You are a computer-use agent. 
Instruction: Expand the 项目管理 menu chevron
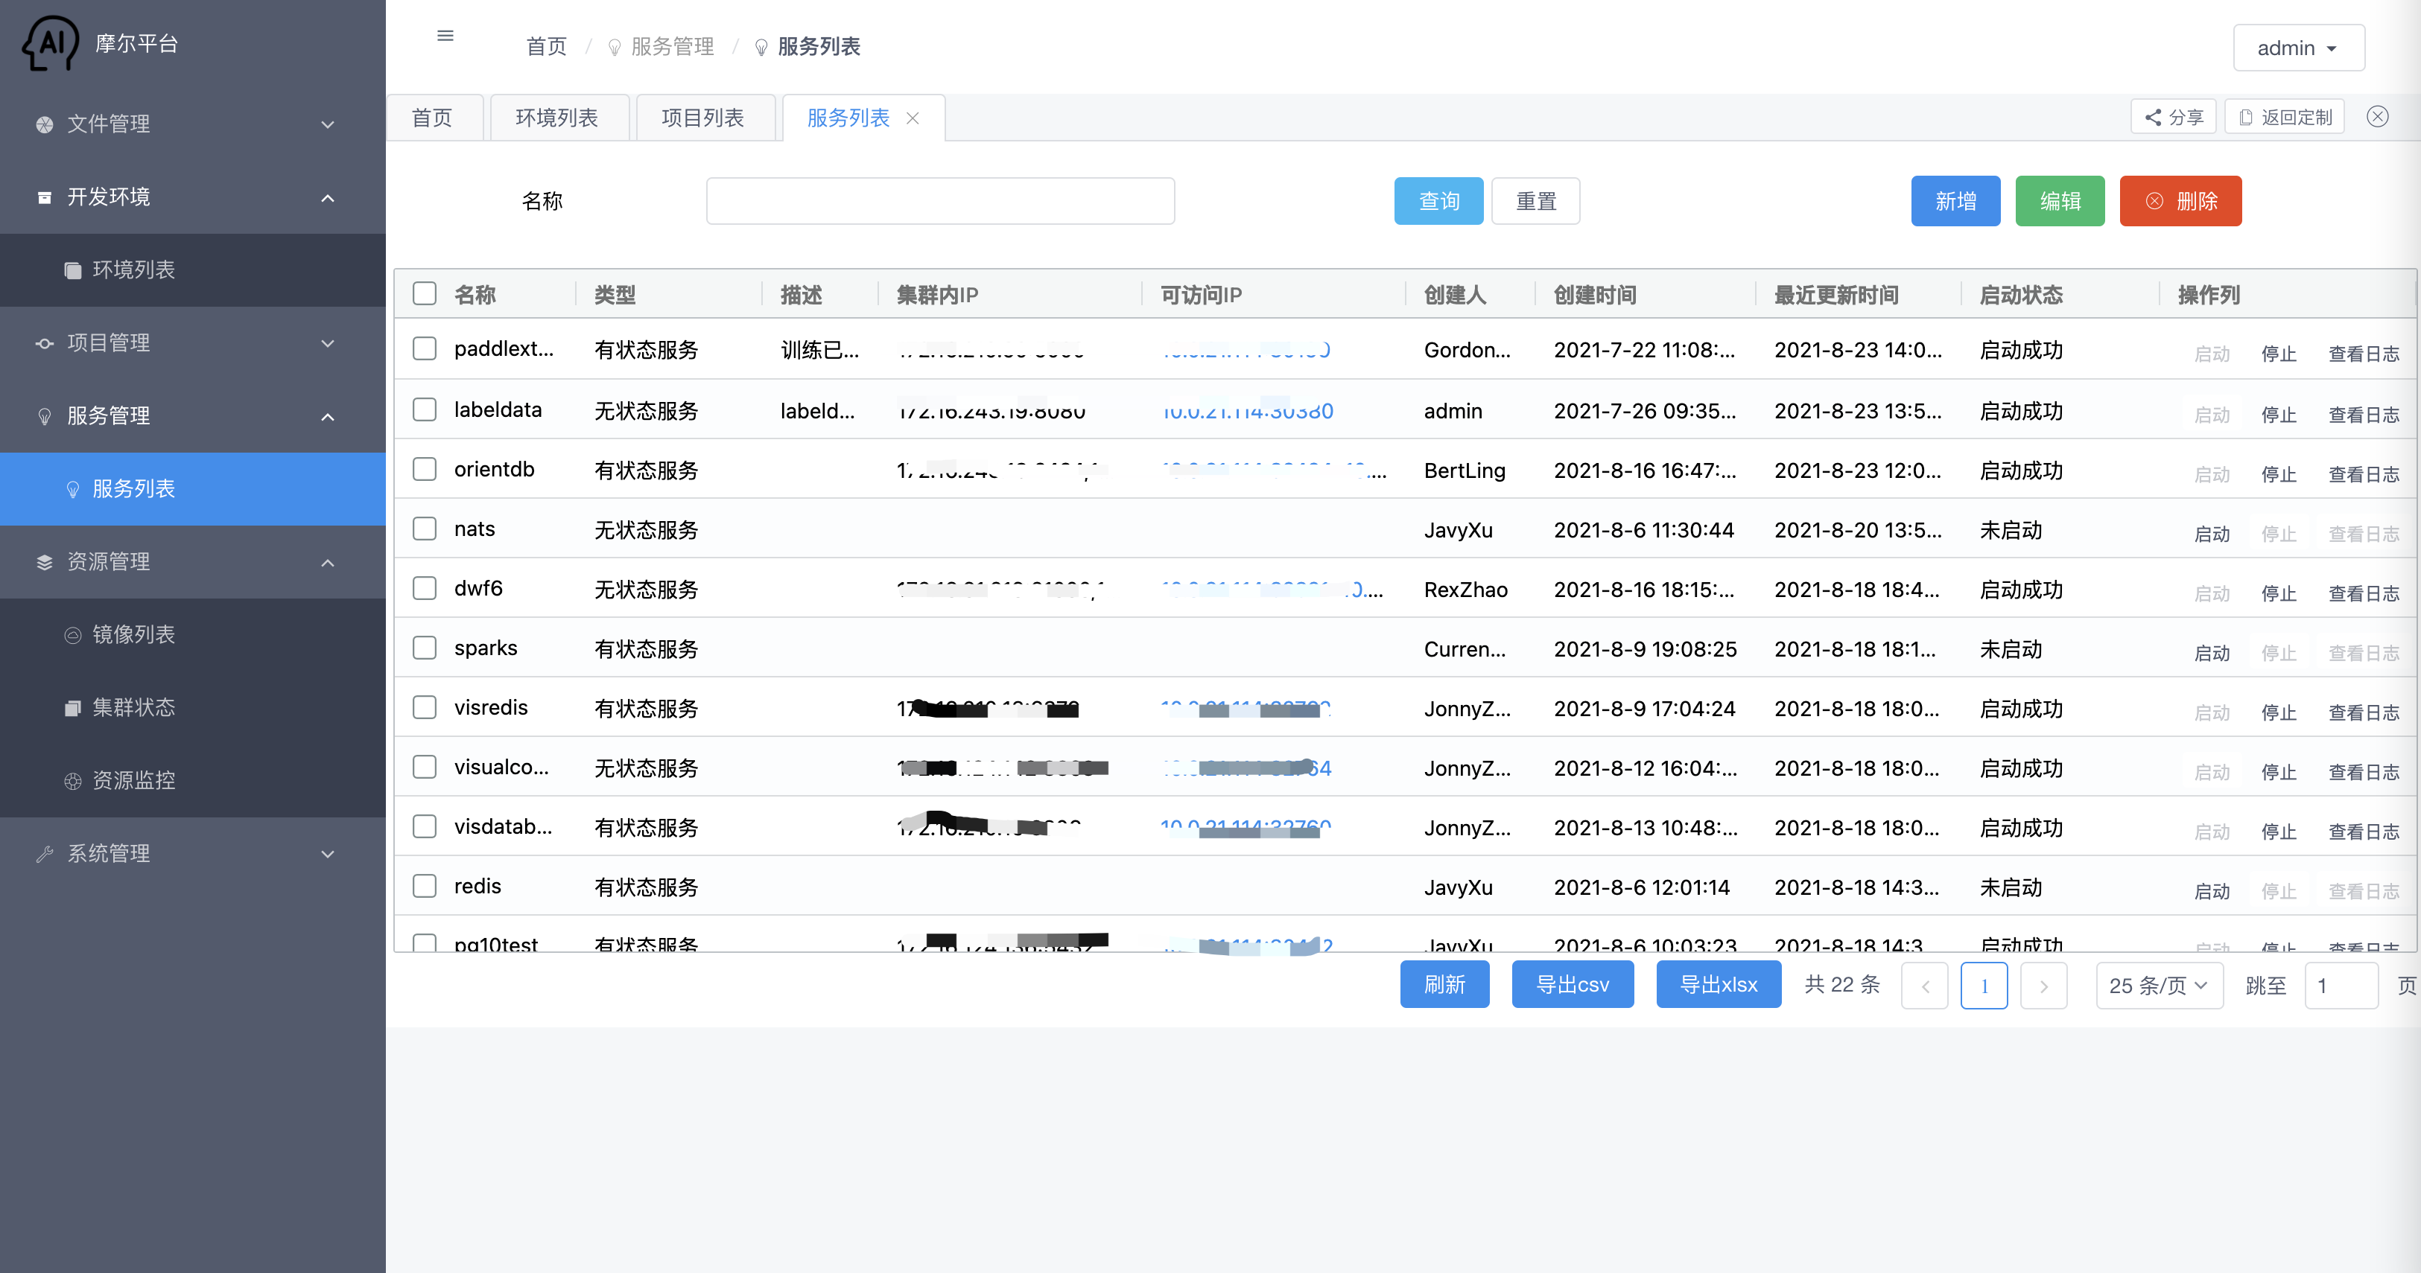pos(327,344)
